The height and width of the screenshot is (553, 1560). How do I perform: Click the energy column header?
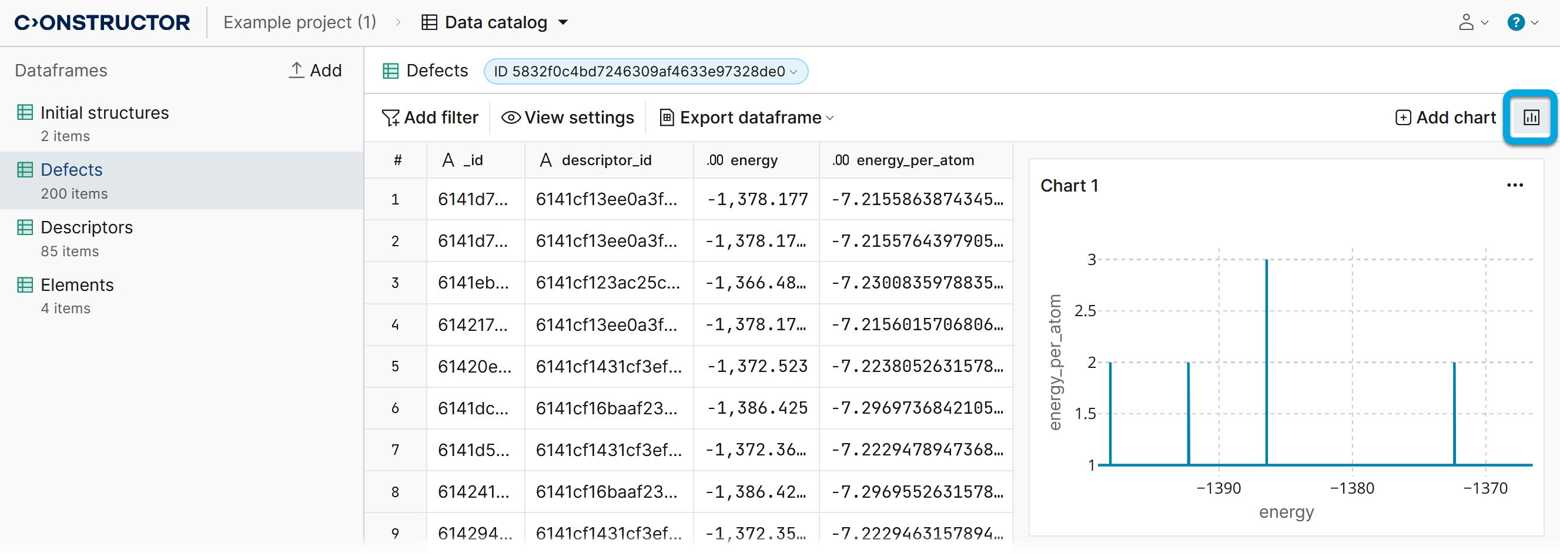point(754,160)
